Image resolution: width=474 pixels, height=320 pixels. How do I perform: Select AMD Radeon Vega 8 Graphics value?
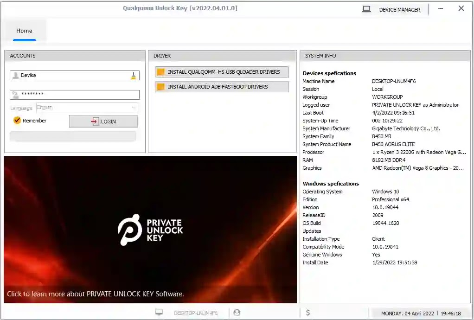click(418, 168)
